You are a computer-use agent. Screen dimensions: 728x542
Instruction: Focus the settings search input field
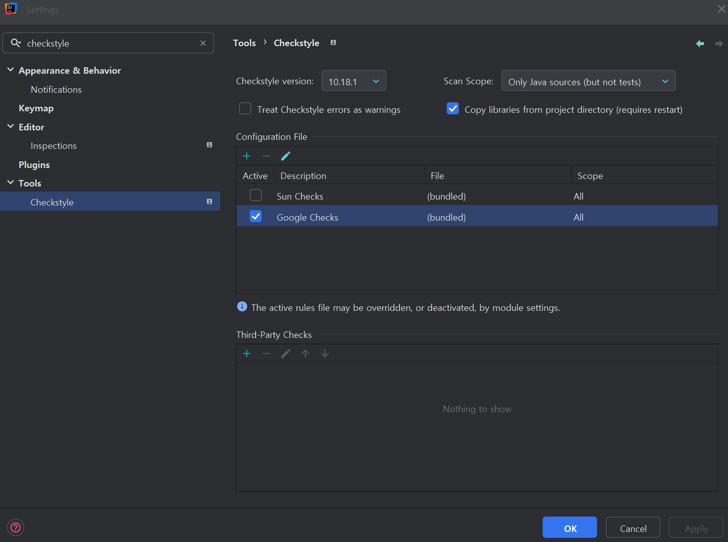tap(108, 43)
